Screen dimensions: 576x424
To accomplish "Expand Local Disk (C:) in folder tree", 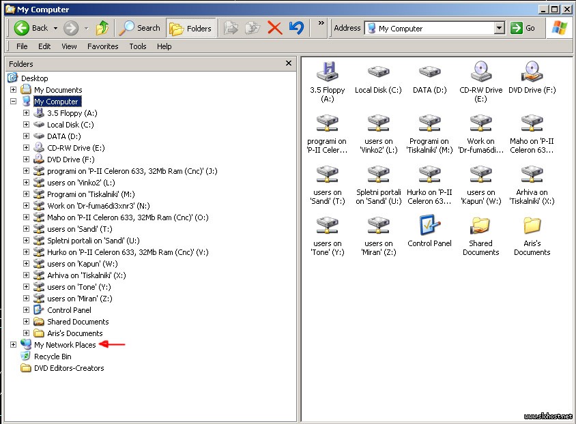I will pos(26,124).
